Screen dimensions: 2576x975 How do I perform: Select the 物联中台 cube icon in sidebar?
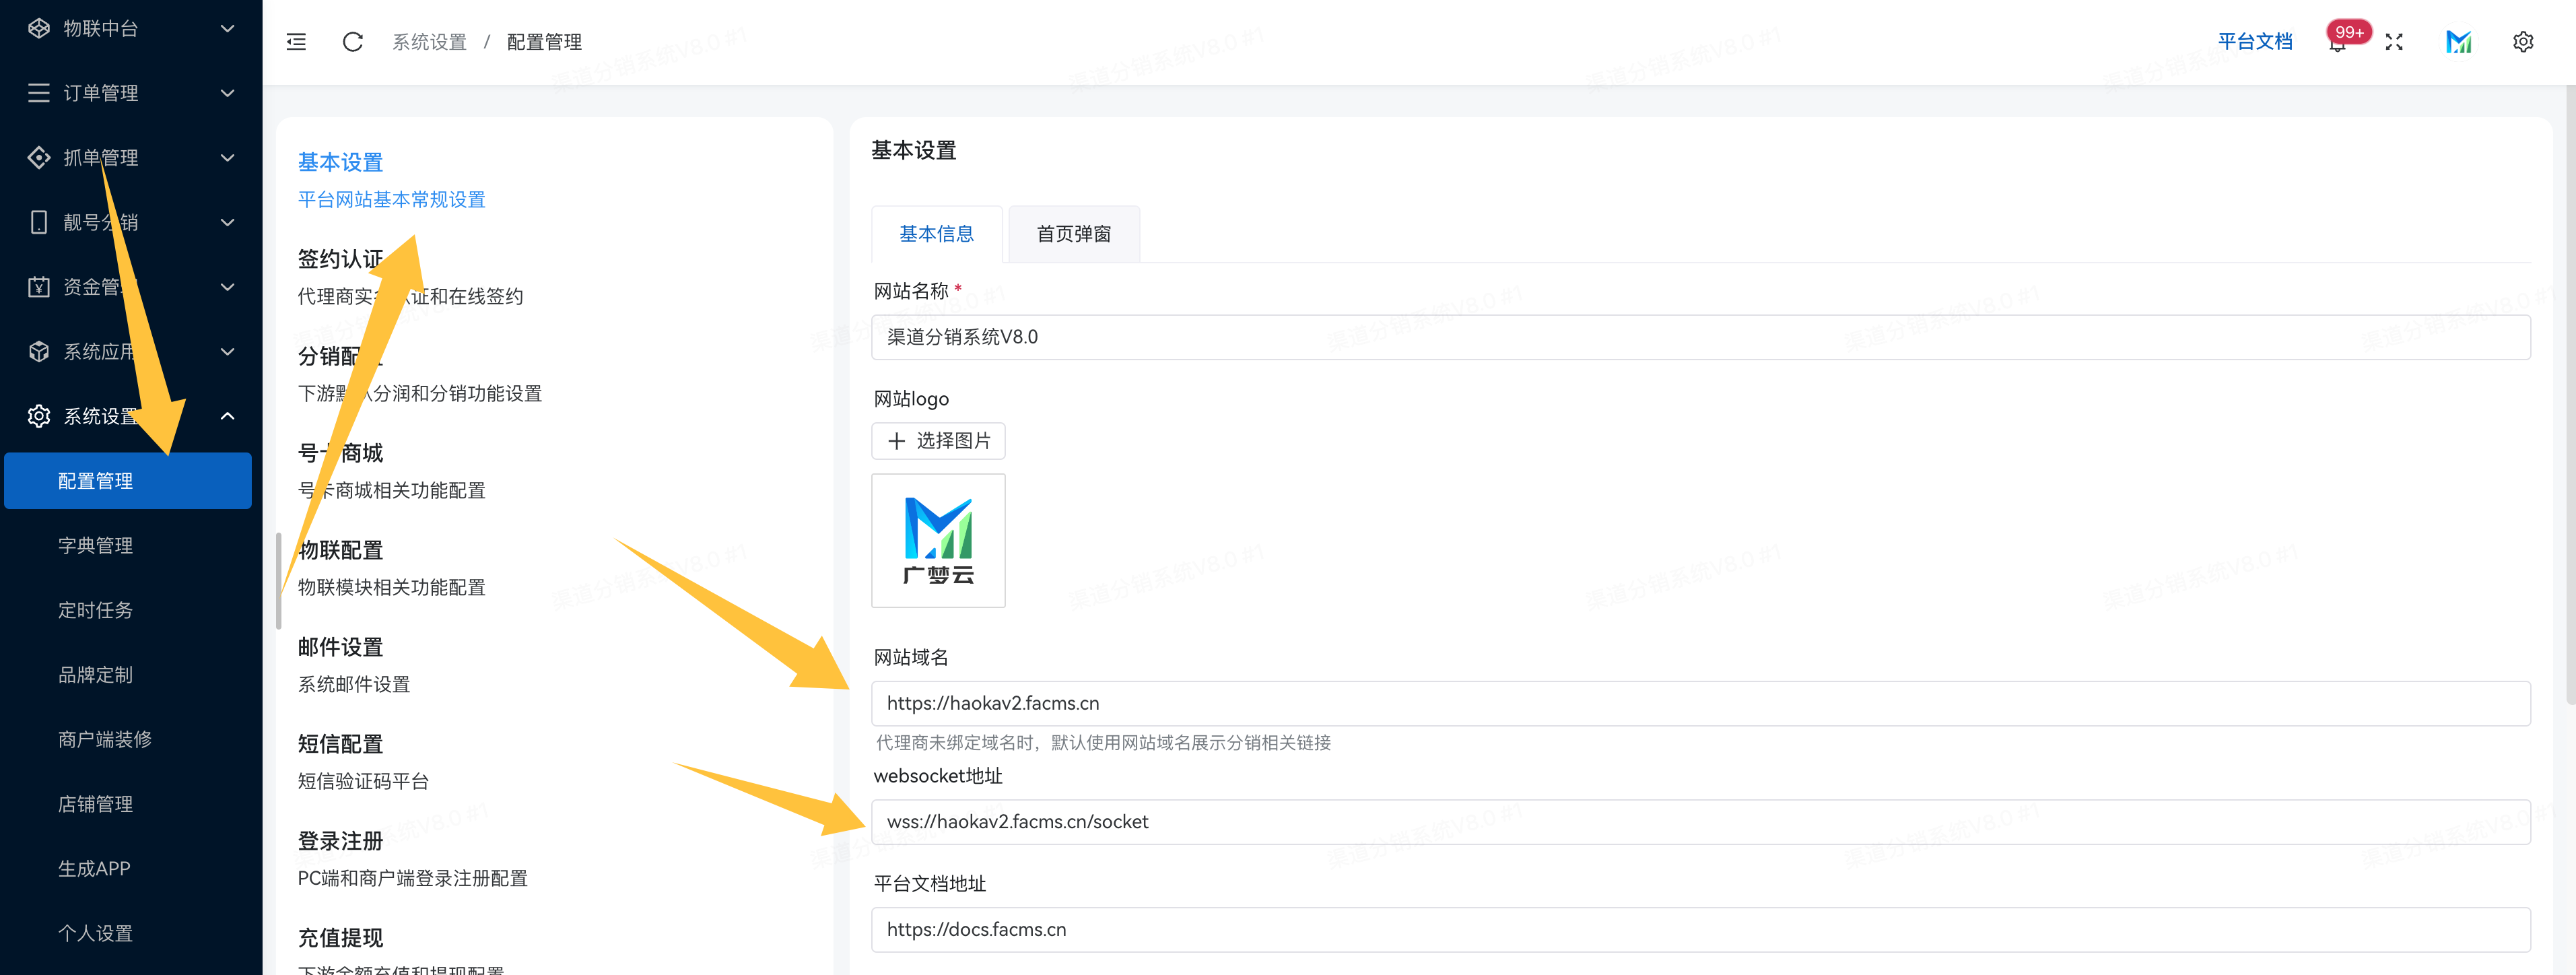(x=39, y=28)
